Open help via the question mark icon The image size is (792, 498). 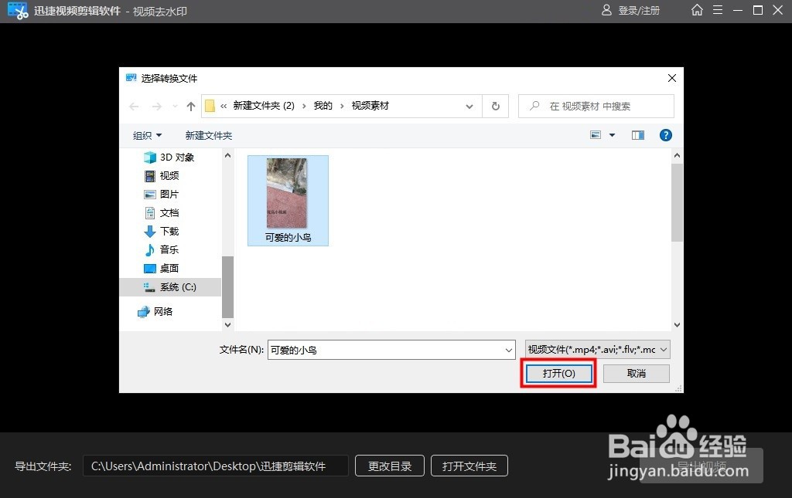coord(665,135)
